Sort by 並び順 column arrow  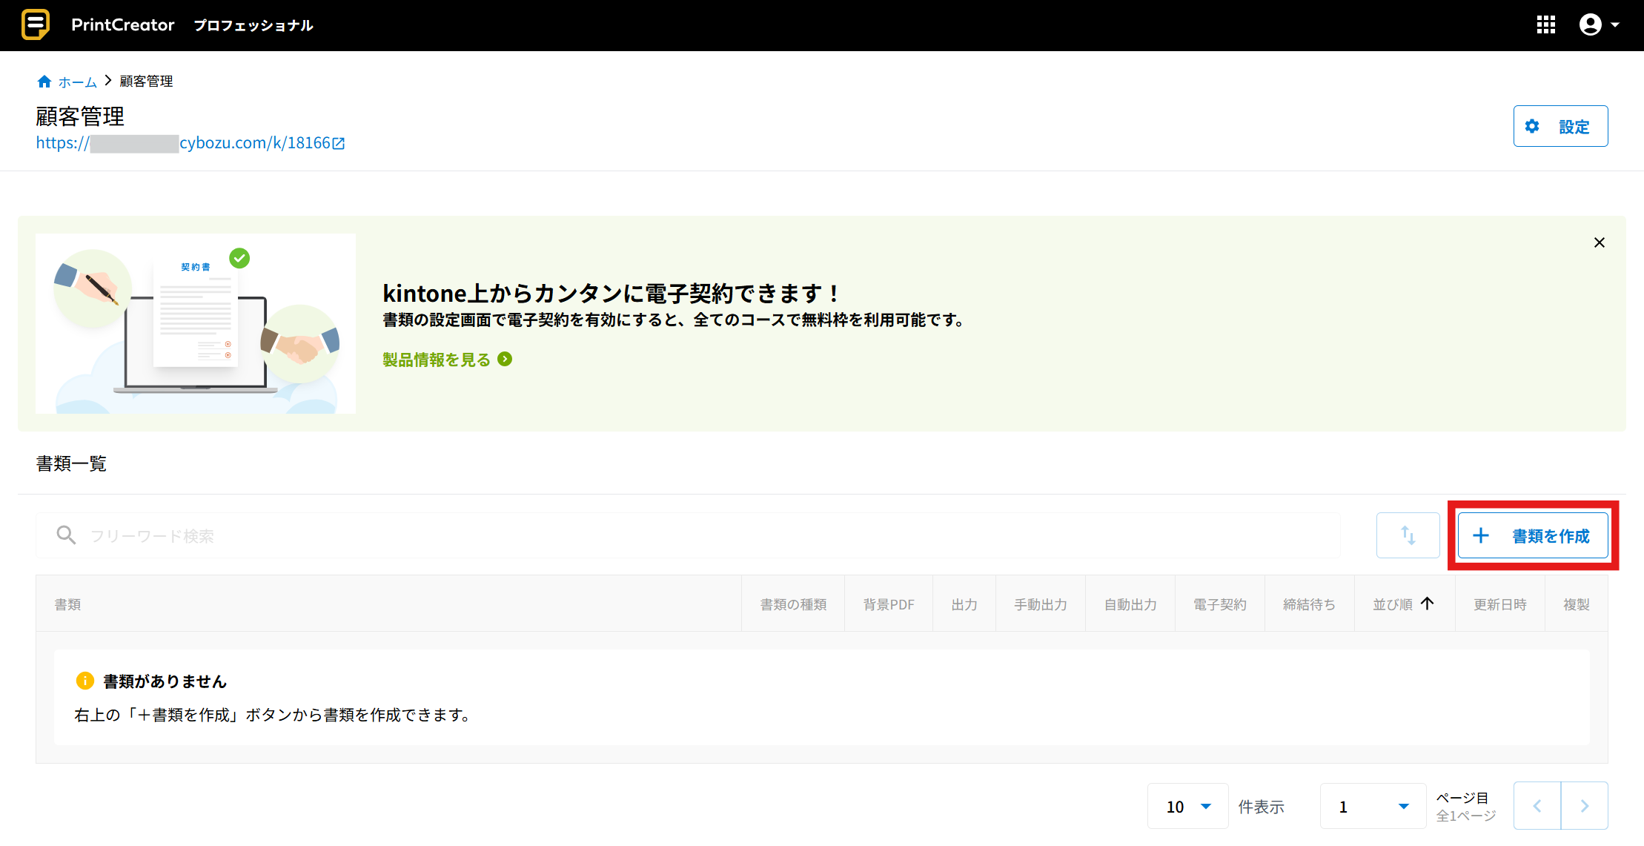pos(1427,604)
